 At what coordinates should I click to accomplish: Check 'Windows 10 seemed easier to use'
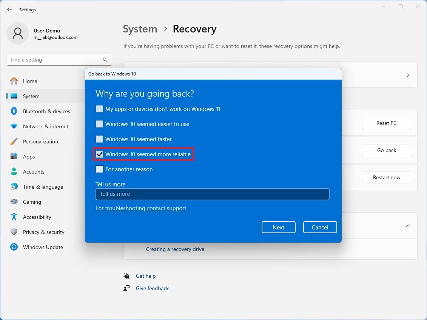pyautogui.click(x=99, y=124)
